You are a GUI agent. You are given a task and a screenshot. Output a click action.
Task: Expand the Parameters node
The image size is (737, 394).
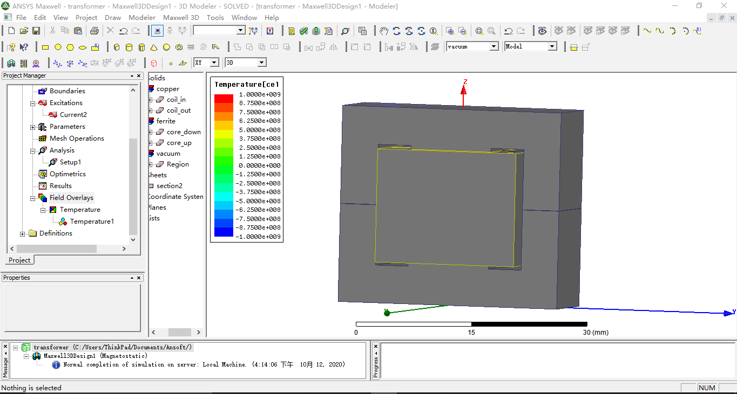pyautogui.click(x=33, y=127)
